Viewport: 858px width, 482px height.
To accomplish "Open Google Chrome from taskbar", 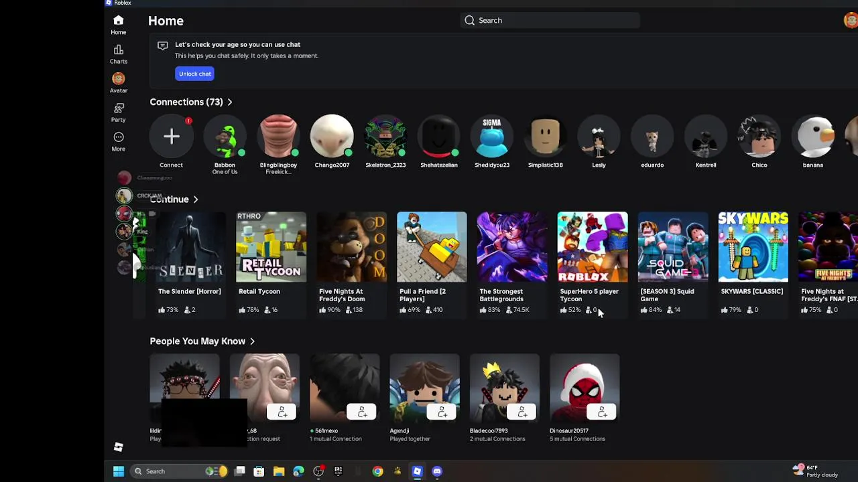I will click(378, 471).
